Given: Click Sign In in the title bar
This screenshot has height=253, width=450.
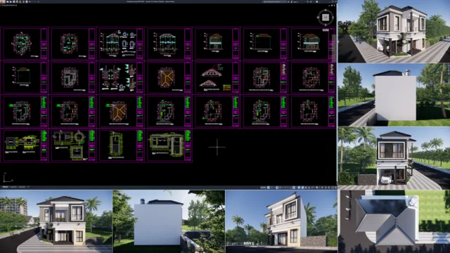Looking at the screenshot, I should coord(295,1).
